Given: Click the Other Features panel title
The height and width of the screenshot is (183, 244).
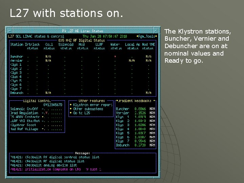Looking at the screenshot, I should [x=91, y=101].
